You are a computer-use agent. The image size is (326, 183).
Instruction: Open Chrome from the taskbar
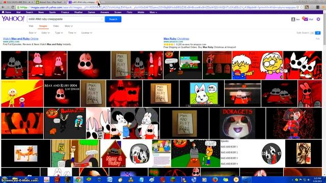pos(78,179)
